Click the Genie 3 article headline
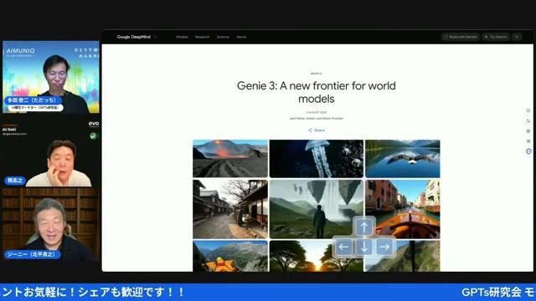The height and width of the screenshot is (301, 536). pyautogui.click(x=317, y=92)
